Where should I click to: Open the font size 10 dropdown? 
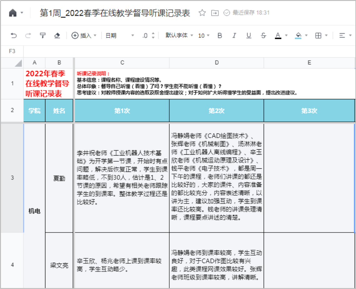(x=204, y=36)
